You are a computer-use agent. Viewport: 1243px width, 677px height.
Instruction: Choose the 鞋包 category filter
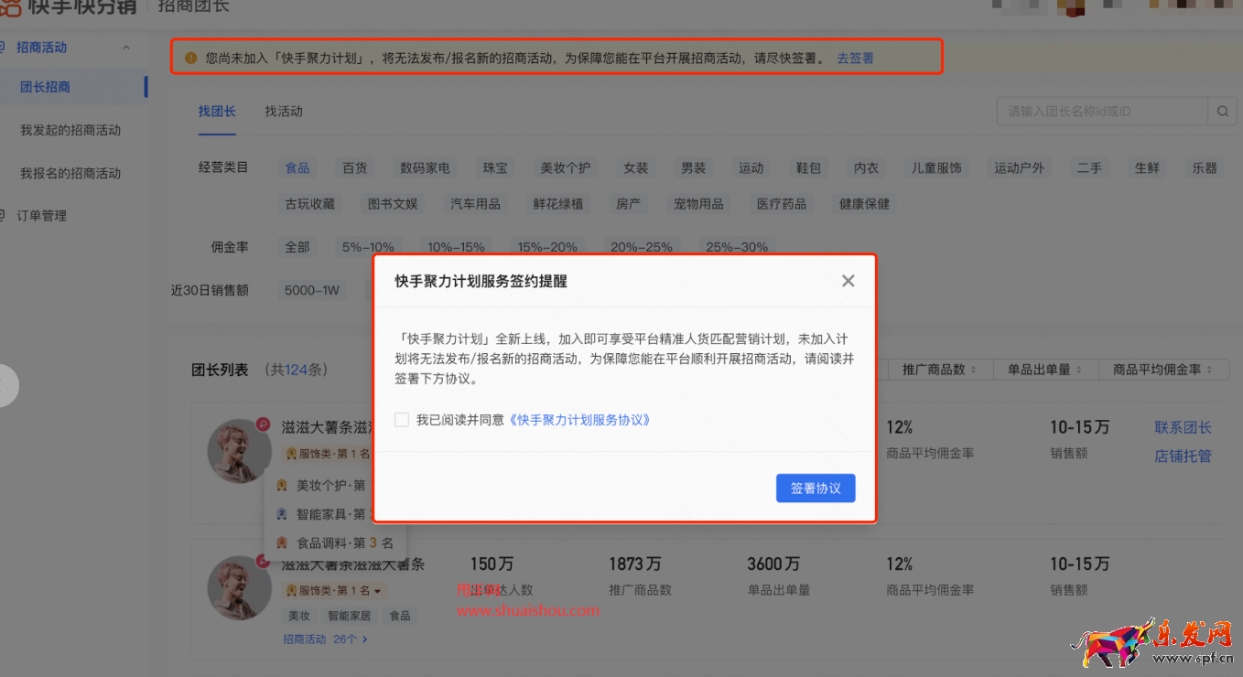pyautogui.click(x=809, y=168)
